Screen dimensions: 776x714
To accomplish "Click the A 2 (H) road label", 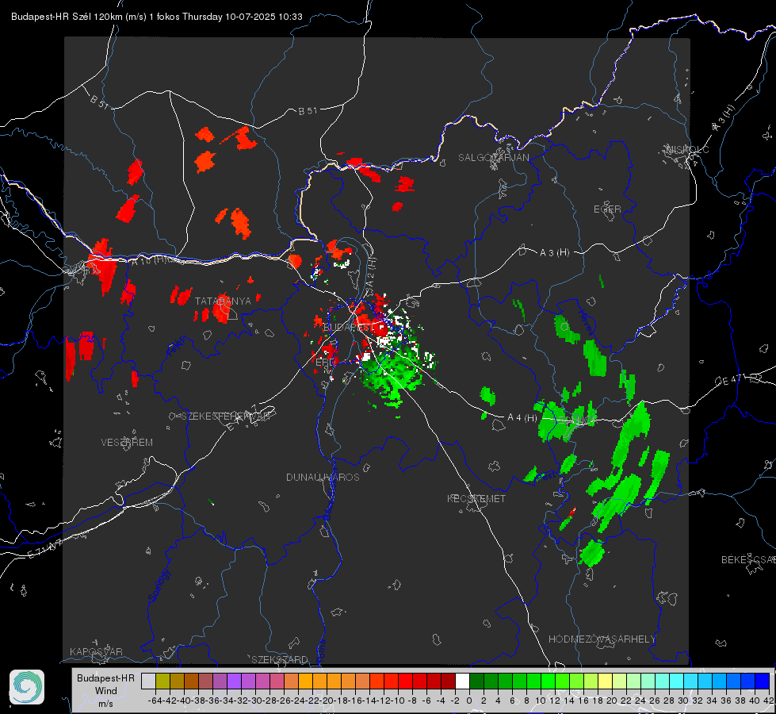I will 371,271.
